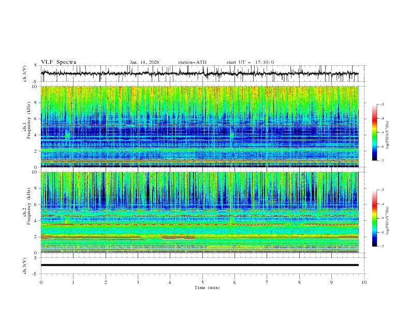Image resolution: width=410 pixels, height=317 pixels.
Task: Click the ch.1 voltage waveform trace
Action: click(199, 74)
